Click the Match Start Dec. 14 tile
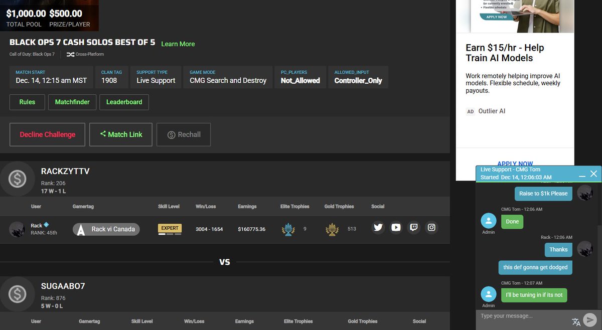602x330 pixels. point(51,77)
